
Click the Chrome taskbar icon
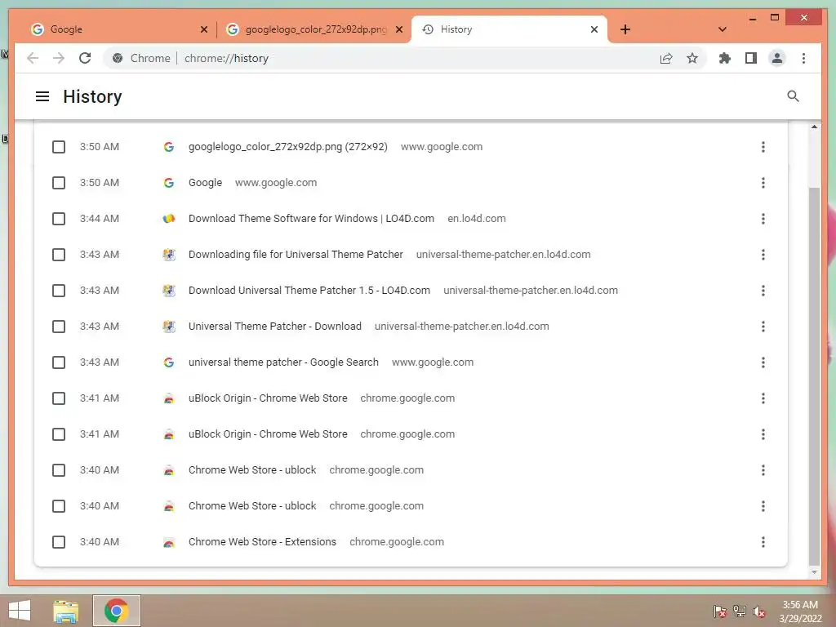pos(117,611)
